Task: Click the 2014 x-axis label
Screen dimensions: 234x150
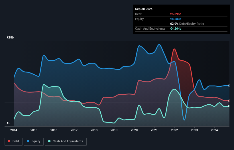Action: click(x=14, y=130)
